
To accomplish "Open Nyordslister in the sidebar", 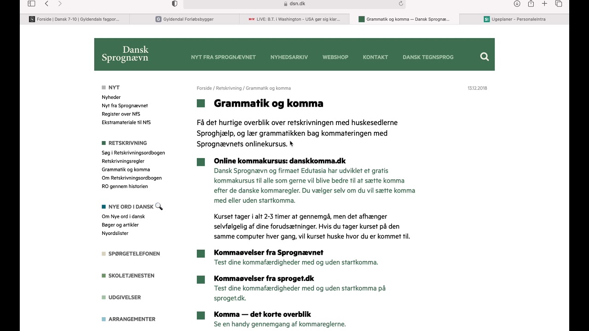I will (x=115, y=233).
